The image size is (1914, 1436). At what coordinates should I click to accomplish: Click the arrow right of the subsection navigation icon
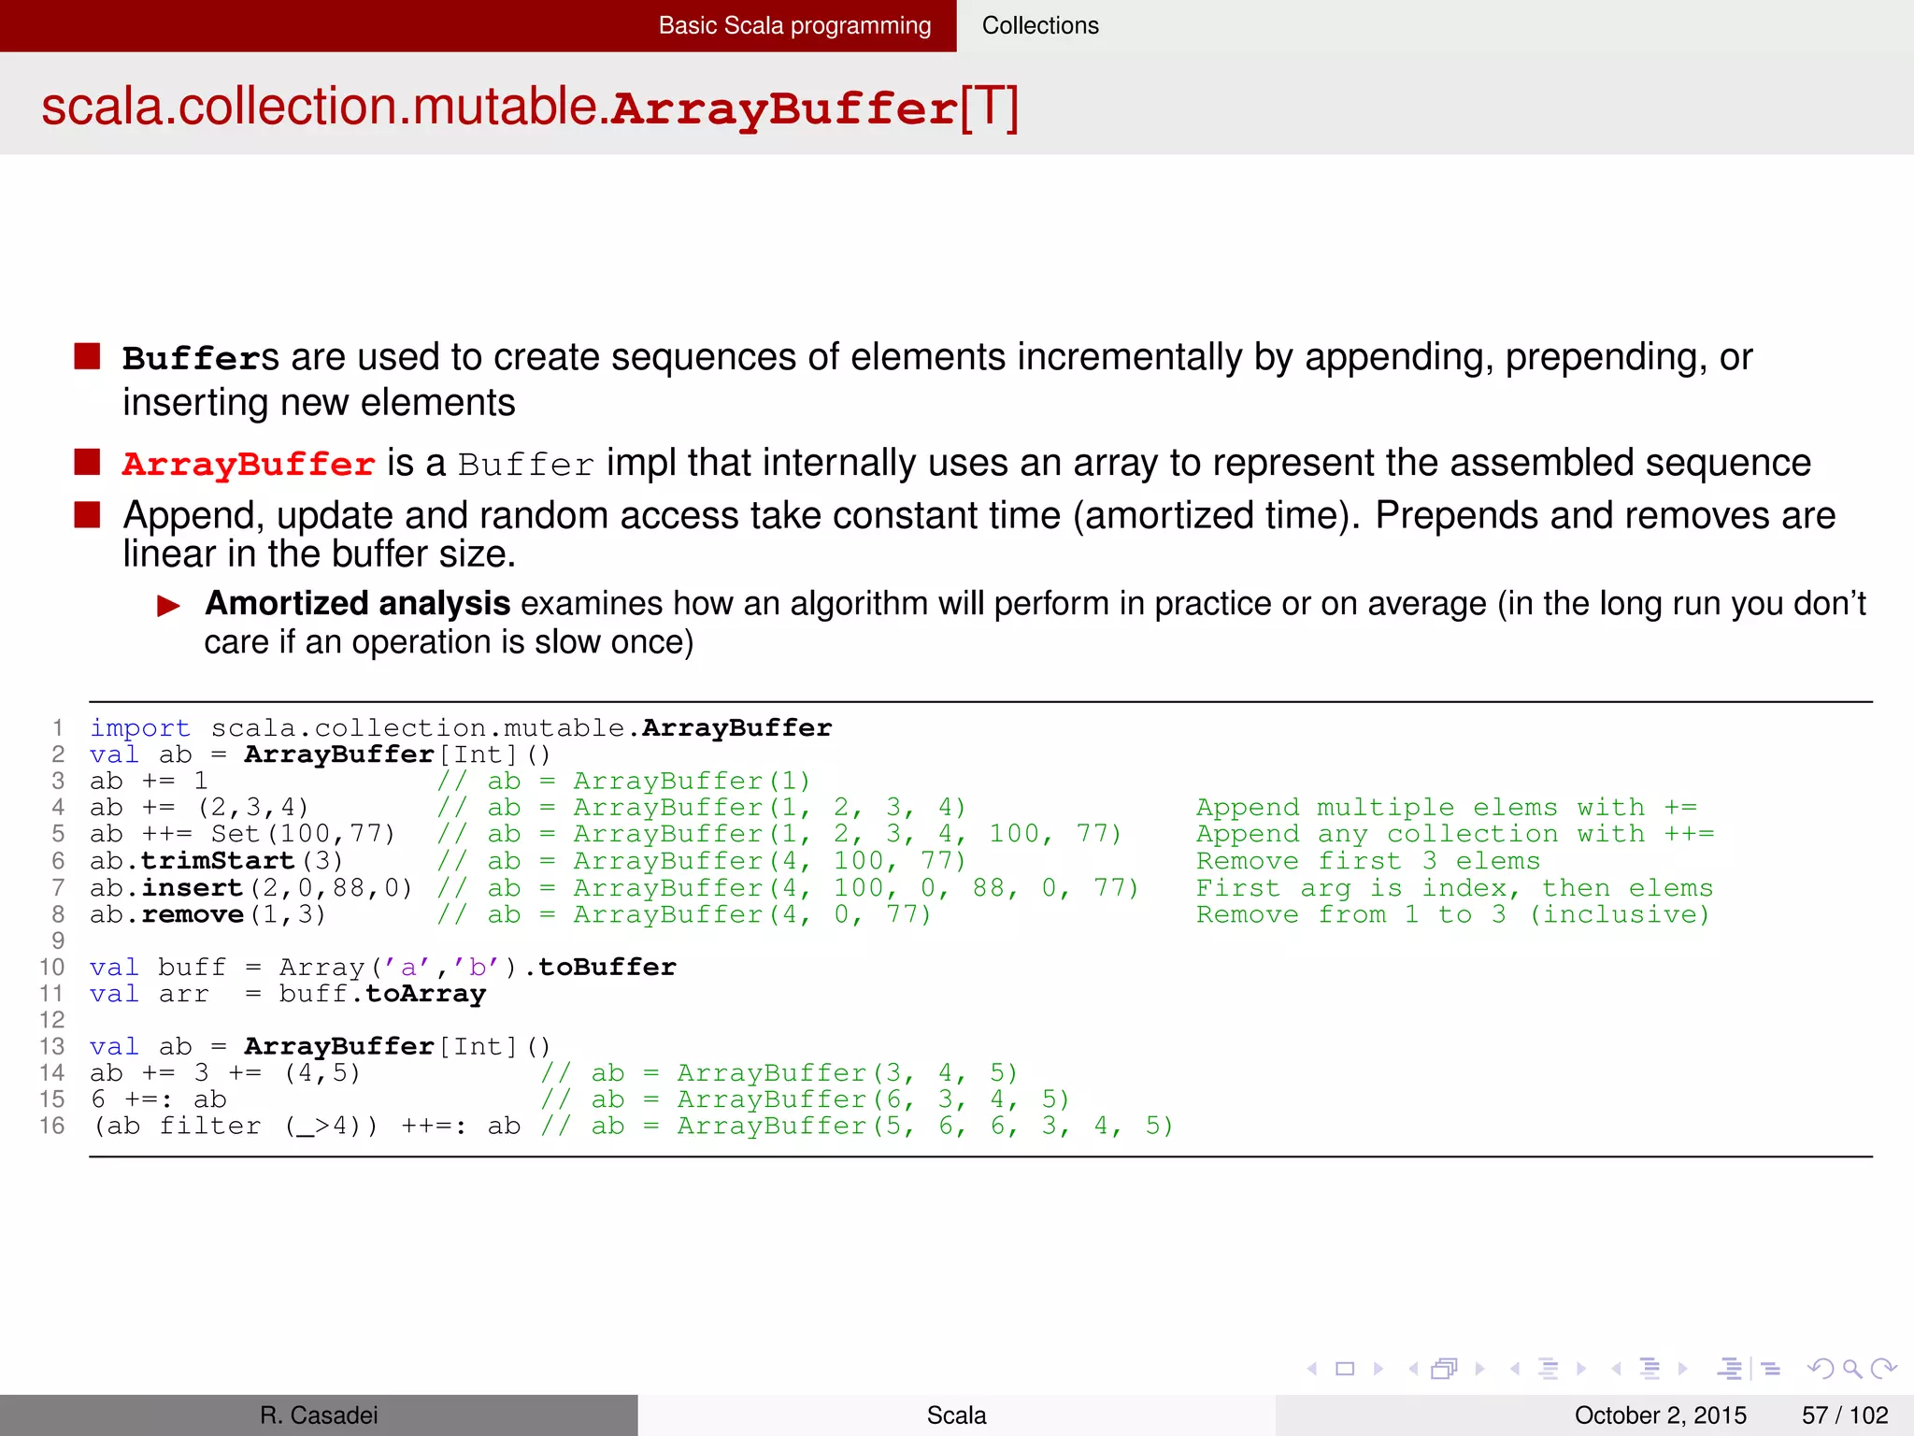click(1581, 1369)
